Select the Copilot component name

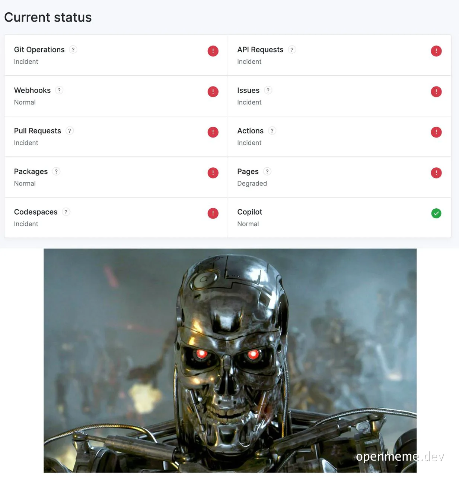250,212
